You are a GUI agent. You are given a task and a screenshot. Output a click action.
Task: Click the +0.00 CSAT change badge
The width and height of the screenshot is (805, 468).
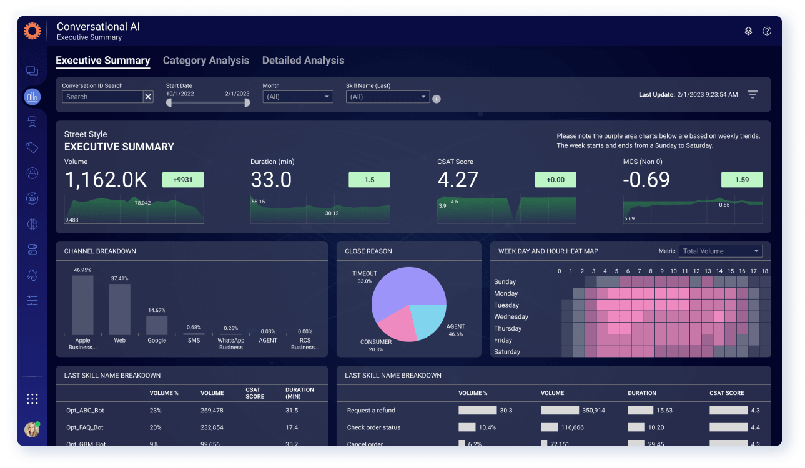[x=555, y=180]
